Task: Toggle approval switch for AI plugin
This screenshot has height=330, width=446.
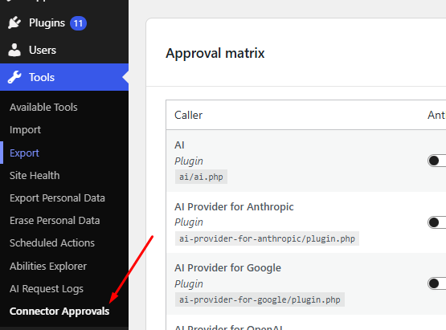Action: [x=437, y=161]
